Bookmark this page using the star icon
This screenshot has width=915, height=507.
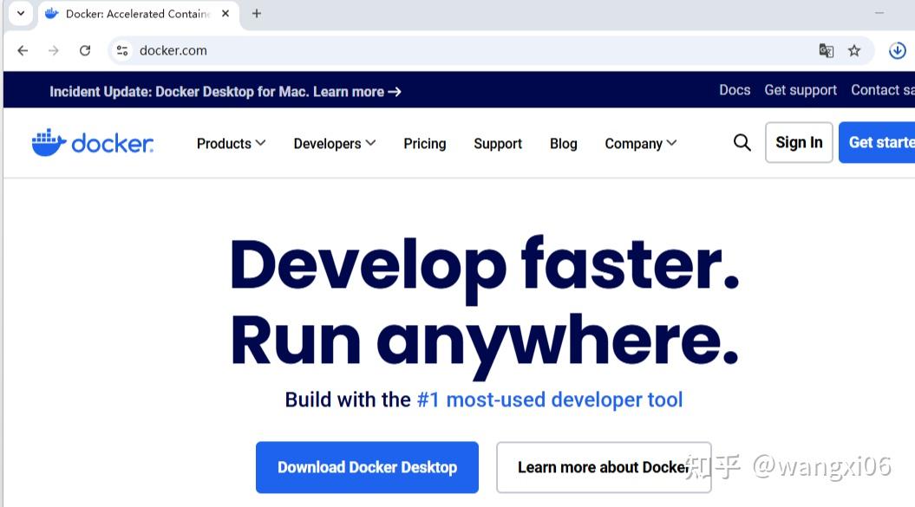(x=854, y=50)
